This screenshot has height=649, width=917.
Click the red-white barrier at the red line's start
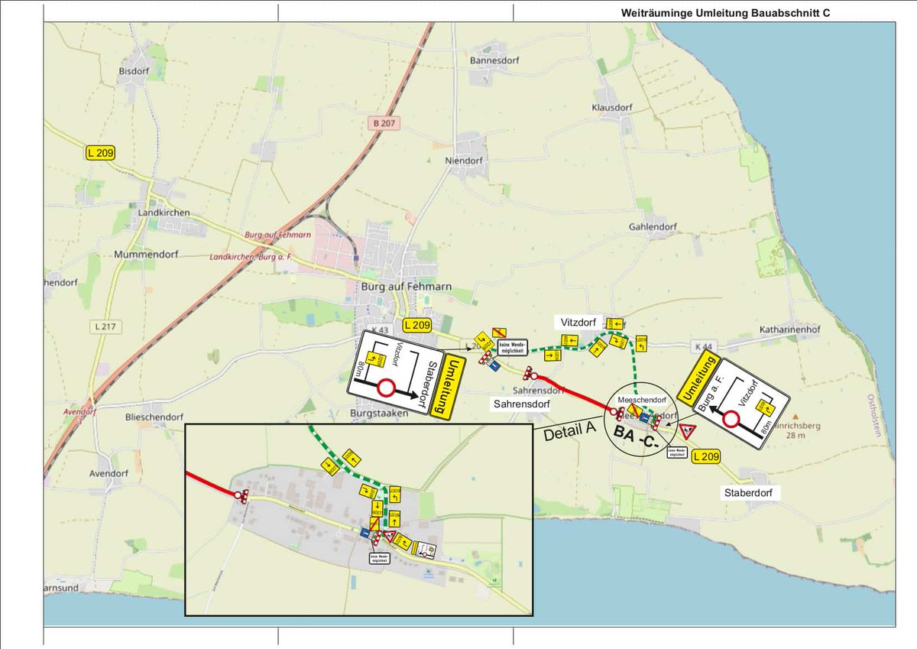[528, 373]
